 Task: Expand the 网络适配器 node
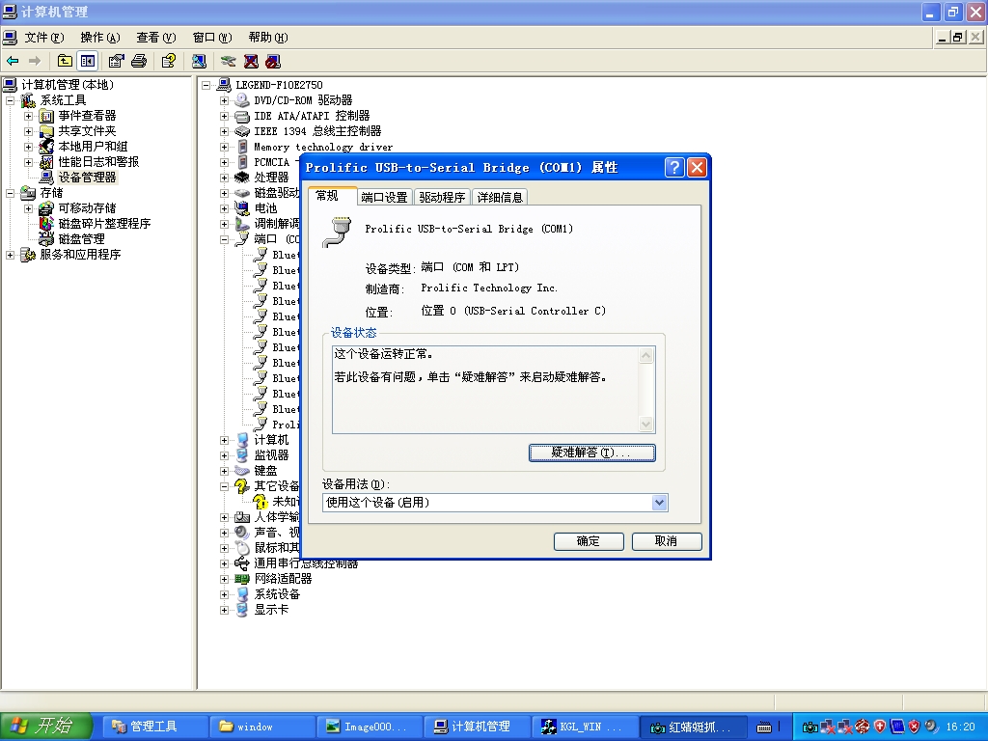(x=224, y=579)
